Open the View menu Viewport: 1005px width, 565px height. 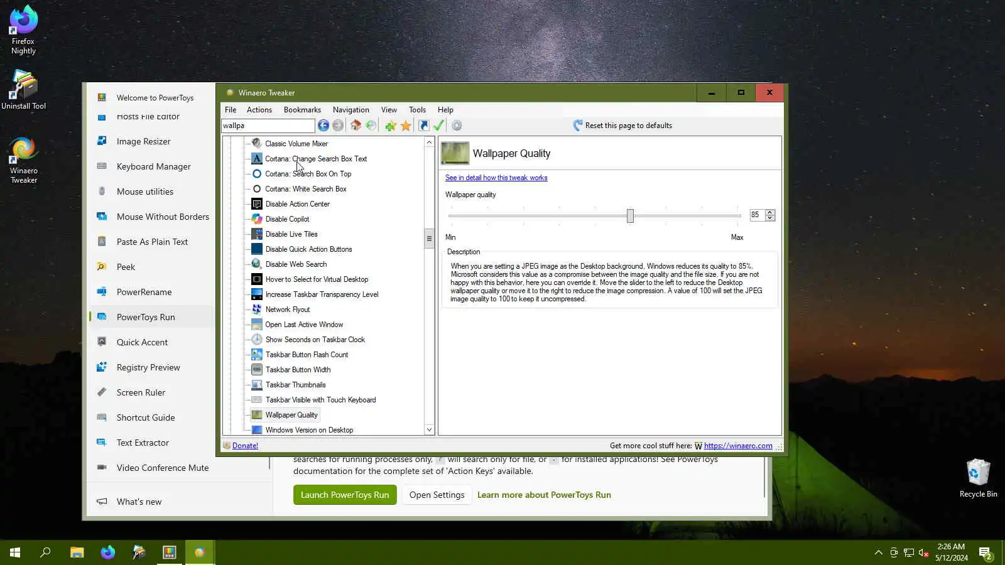click(x=389, y=110)
